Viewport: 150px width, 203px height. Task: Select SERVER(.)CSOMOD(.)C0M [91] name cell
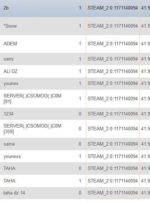click(x=32, y=98)
